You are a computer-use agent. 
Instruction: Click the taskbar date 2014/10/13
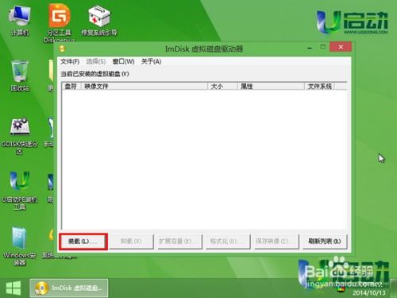pos(369,292)
